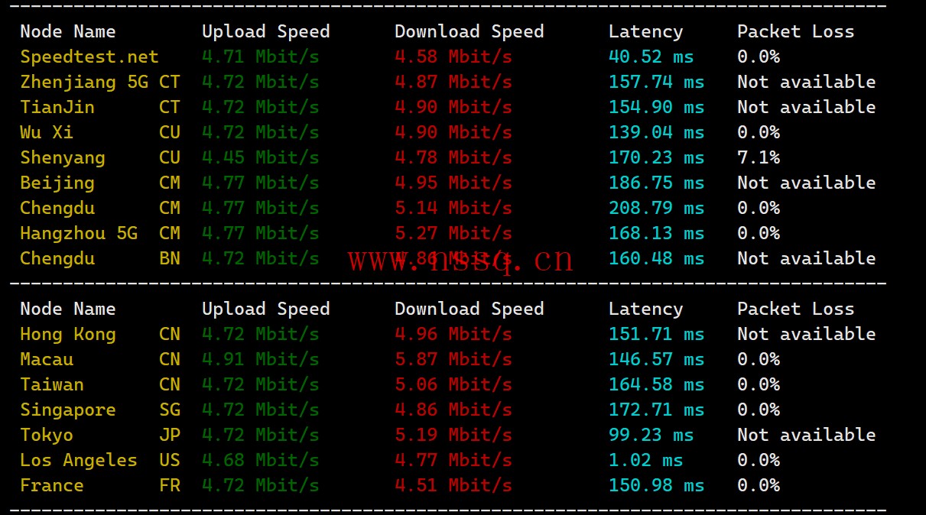The width and height of the screenshot is (926, 515).
Task: Select Hangzhou 5G 5.27 Mbit/s download speed
Action: coord(453,233)
